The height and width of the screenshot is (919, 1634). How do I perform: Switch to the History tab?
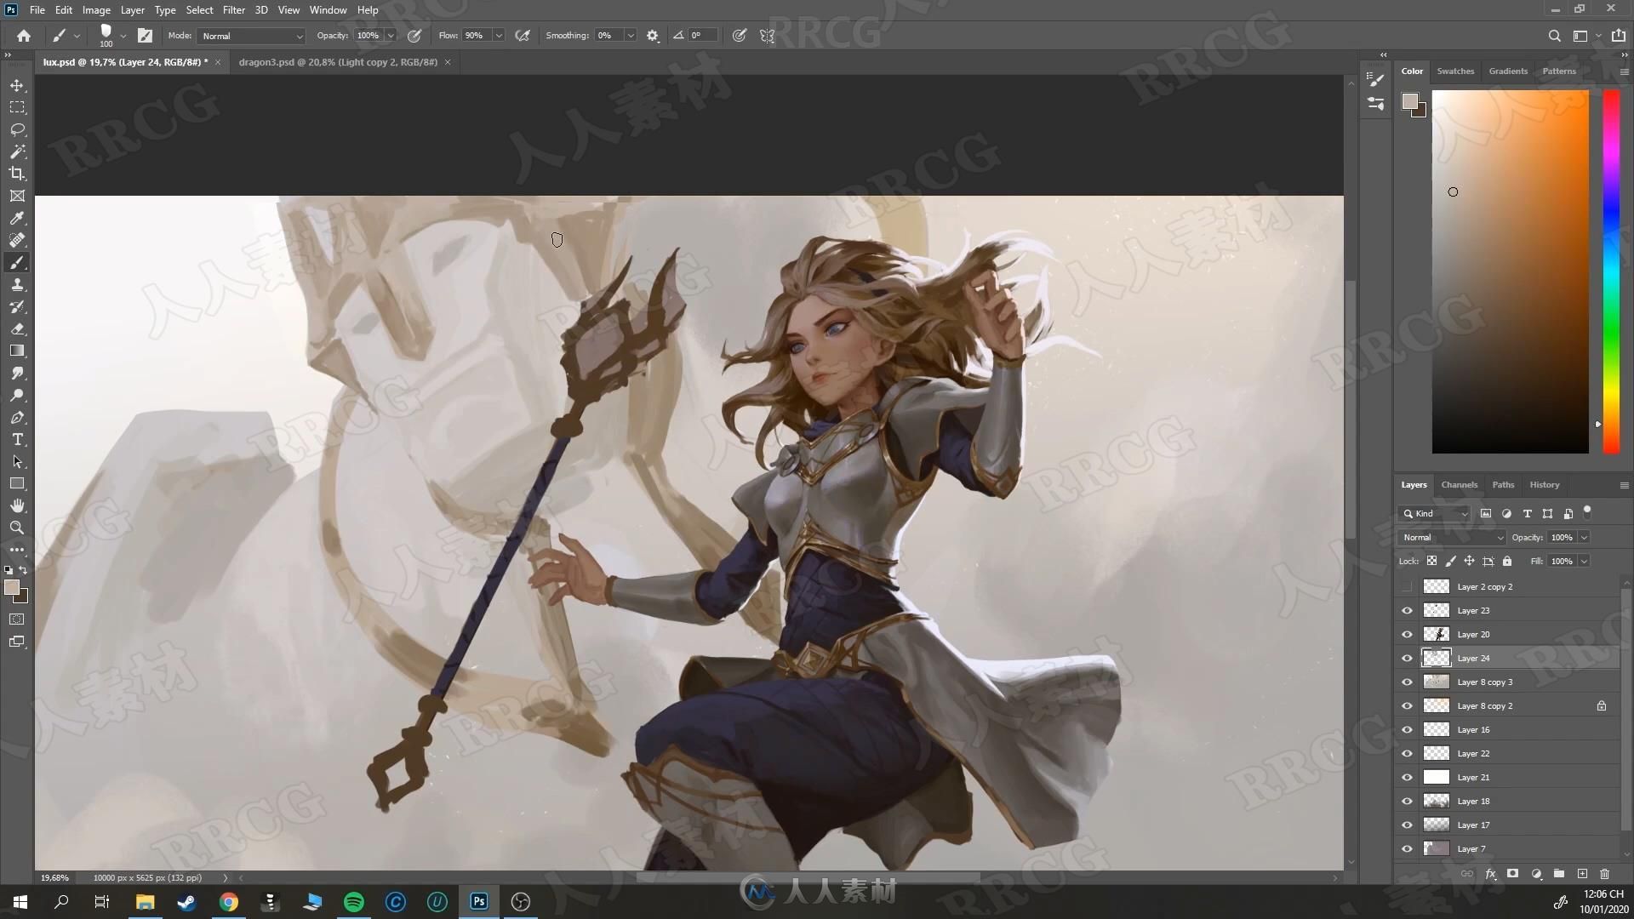(1545, 484)
